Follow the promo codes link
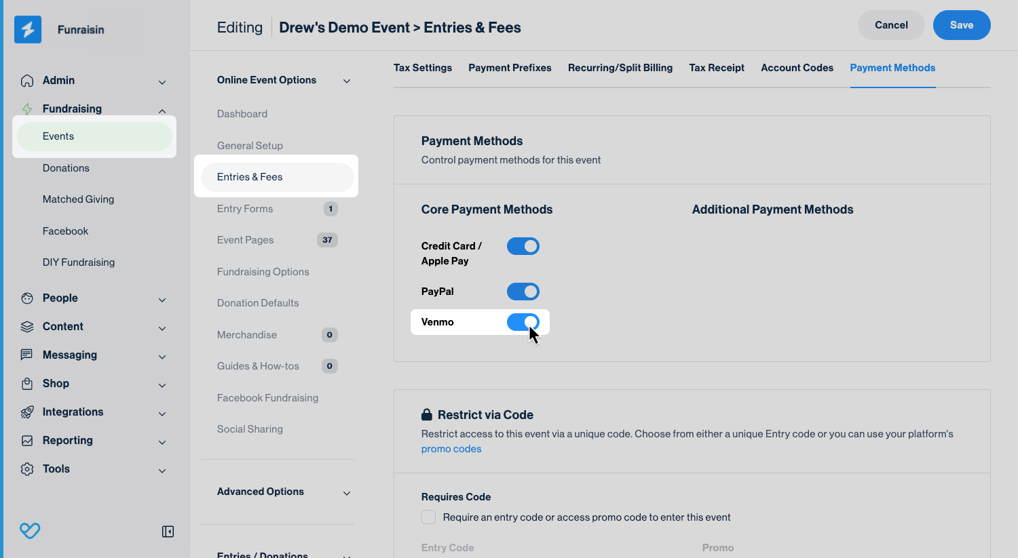 click(x=451, y=449)
